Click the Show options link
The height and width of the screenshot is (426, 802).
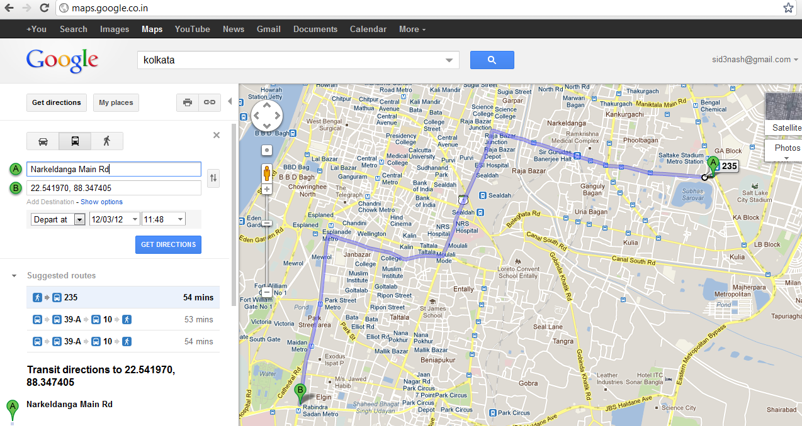pyautogui.click(x=101, y=202)
